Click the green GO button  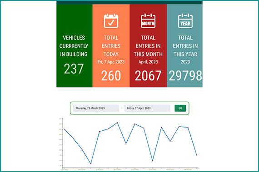click(180, 108)
